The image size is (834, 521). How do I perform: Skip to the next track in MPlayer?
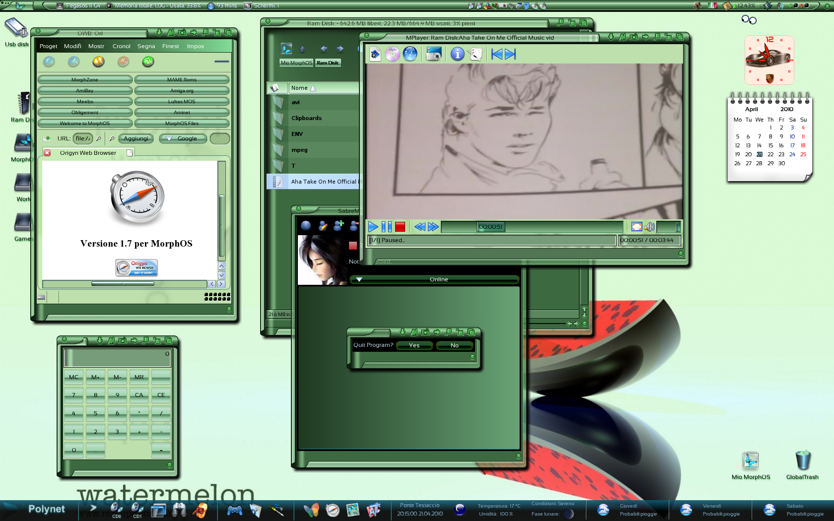coord(510,54)
